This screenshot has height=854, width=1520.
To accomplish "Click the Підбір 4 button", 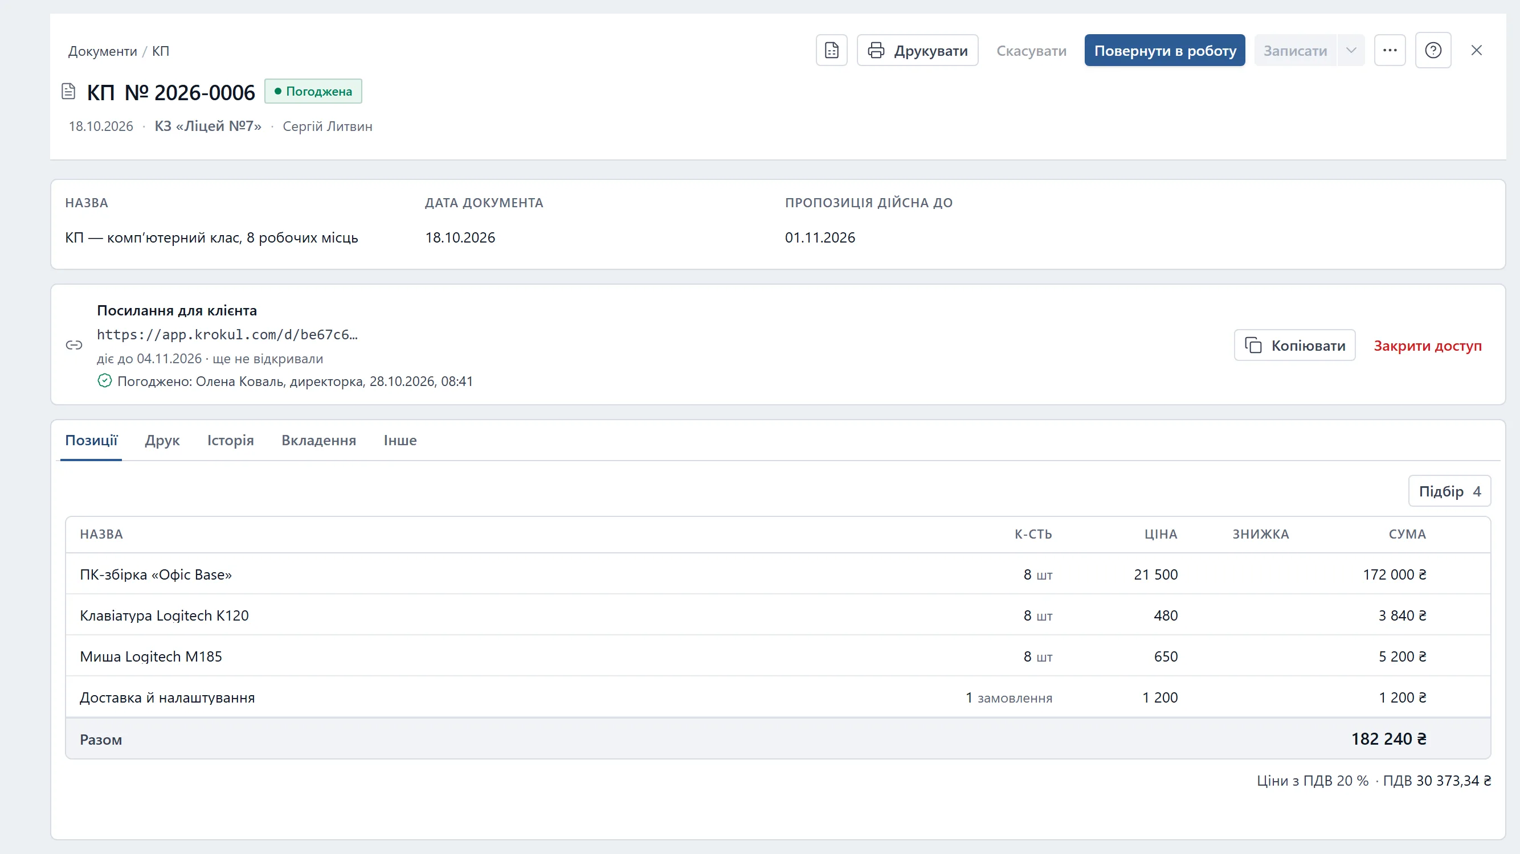I will 1449,491.
